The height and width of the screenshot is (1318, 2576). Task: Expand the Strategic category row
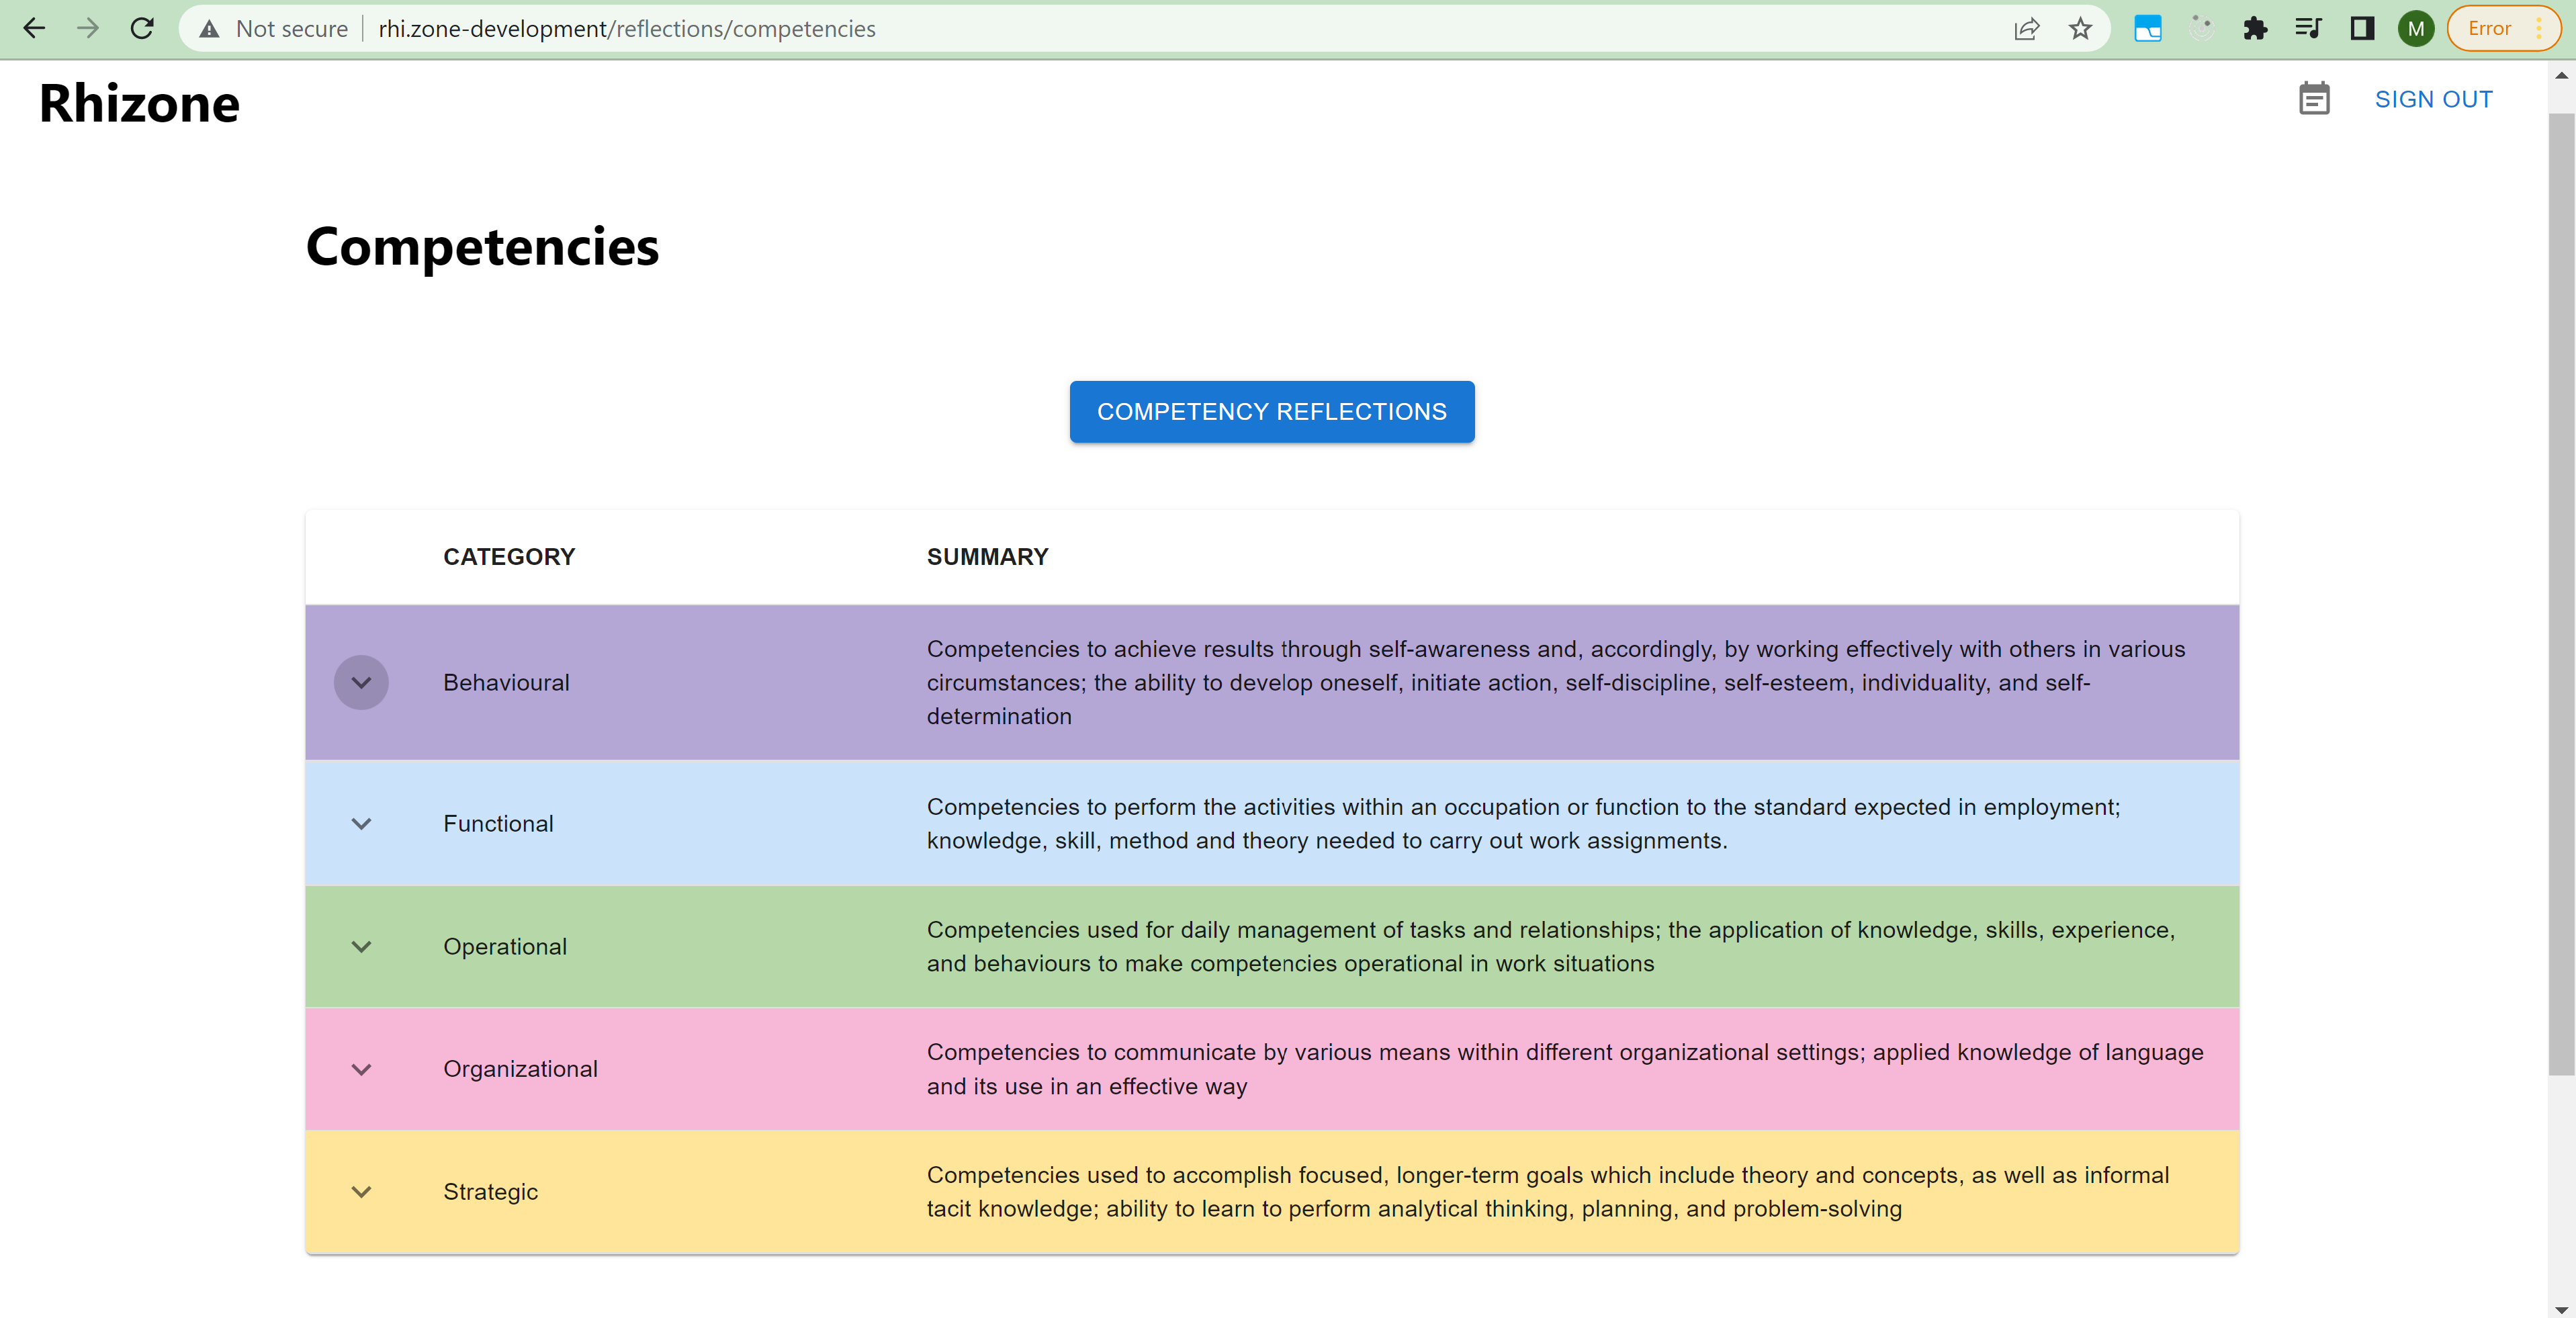pos(361,1192)
